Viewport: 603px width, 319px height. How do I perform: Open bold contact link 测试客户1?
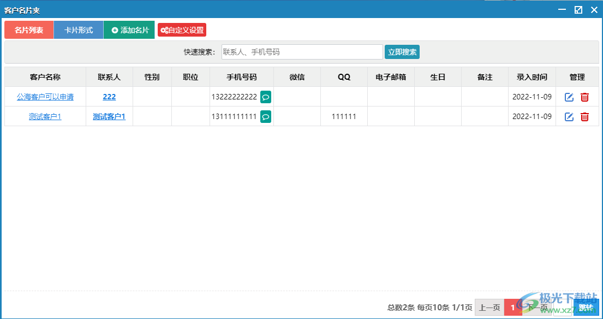coord(109,116)
